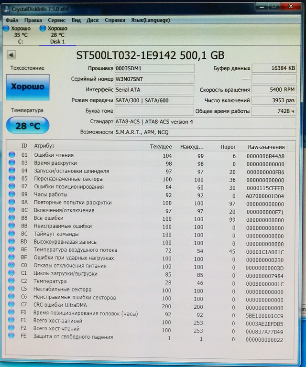306x367 pixels.
Task: Click the Raw-значения column header
Action: coord(266,147)
